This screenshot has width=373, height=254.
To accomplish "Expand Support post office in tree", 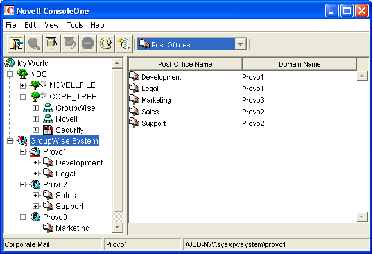I will pos(35,207).
